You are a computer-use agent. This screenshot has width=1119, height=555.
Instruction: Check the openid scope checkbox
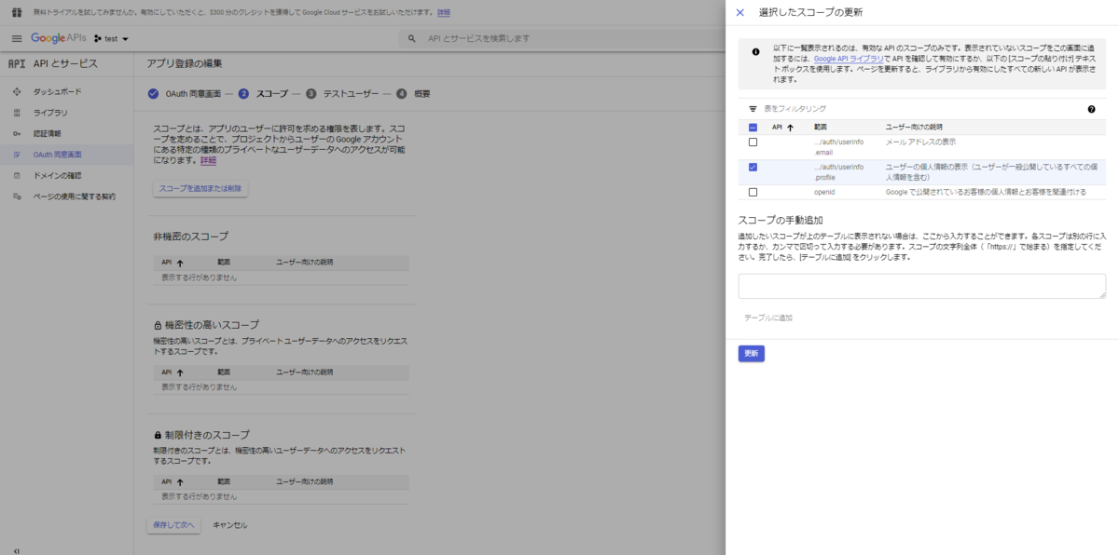tap(753, 192)
